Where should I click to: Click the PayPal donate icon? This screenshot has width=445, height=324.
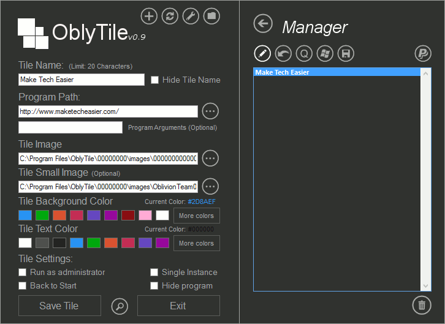pos(423,53)
